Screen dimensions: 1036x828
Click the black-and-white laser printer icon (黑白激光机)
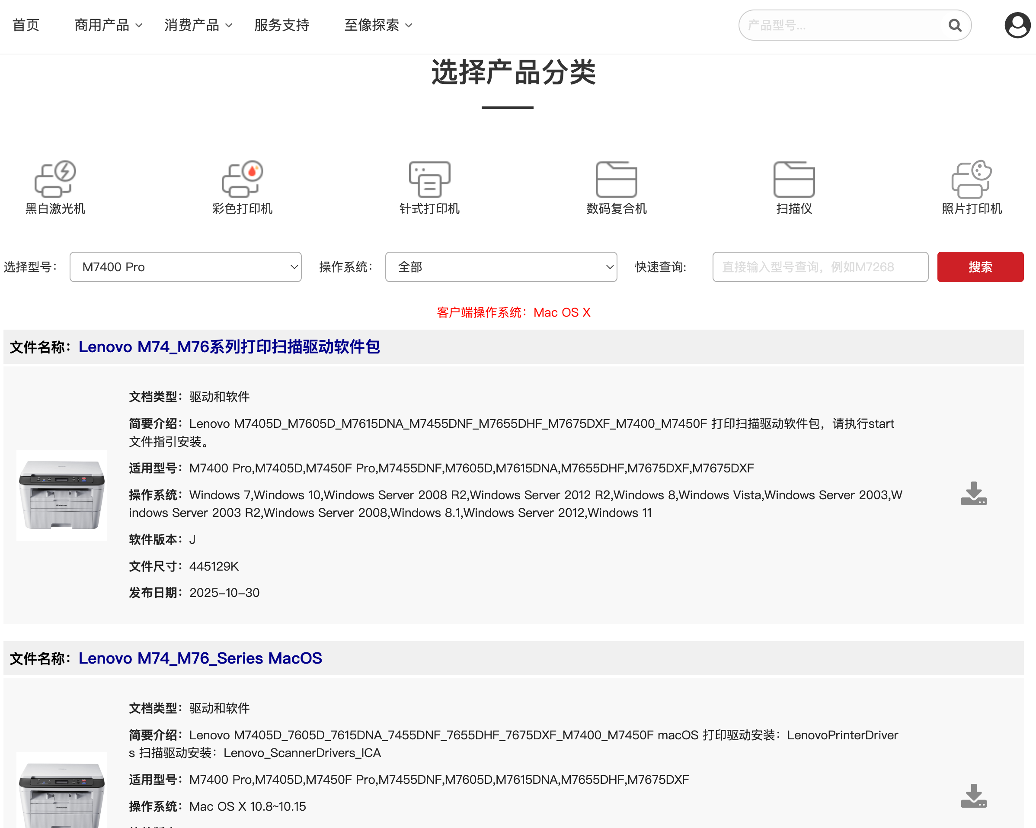click(x=55, y=179)
